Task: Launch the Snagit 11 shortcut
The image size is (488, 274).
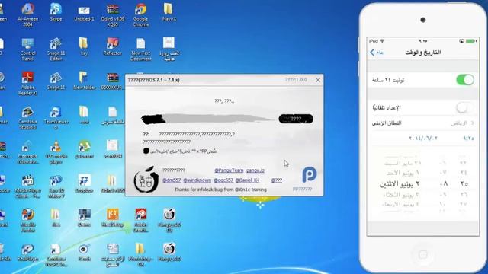Action: click(56, 81)
